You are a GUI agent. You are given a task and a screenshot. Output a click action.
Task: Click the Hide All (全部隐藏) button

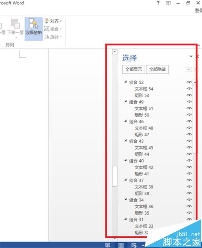[158, 69]
